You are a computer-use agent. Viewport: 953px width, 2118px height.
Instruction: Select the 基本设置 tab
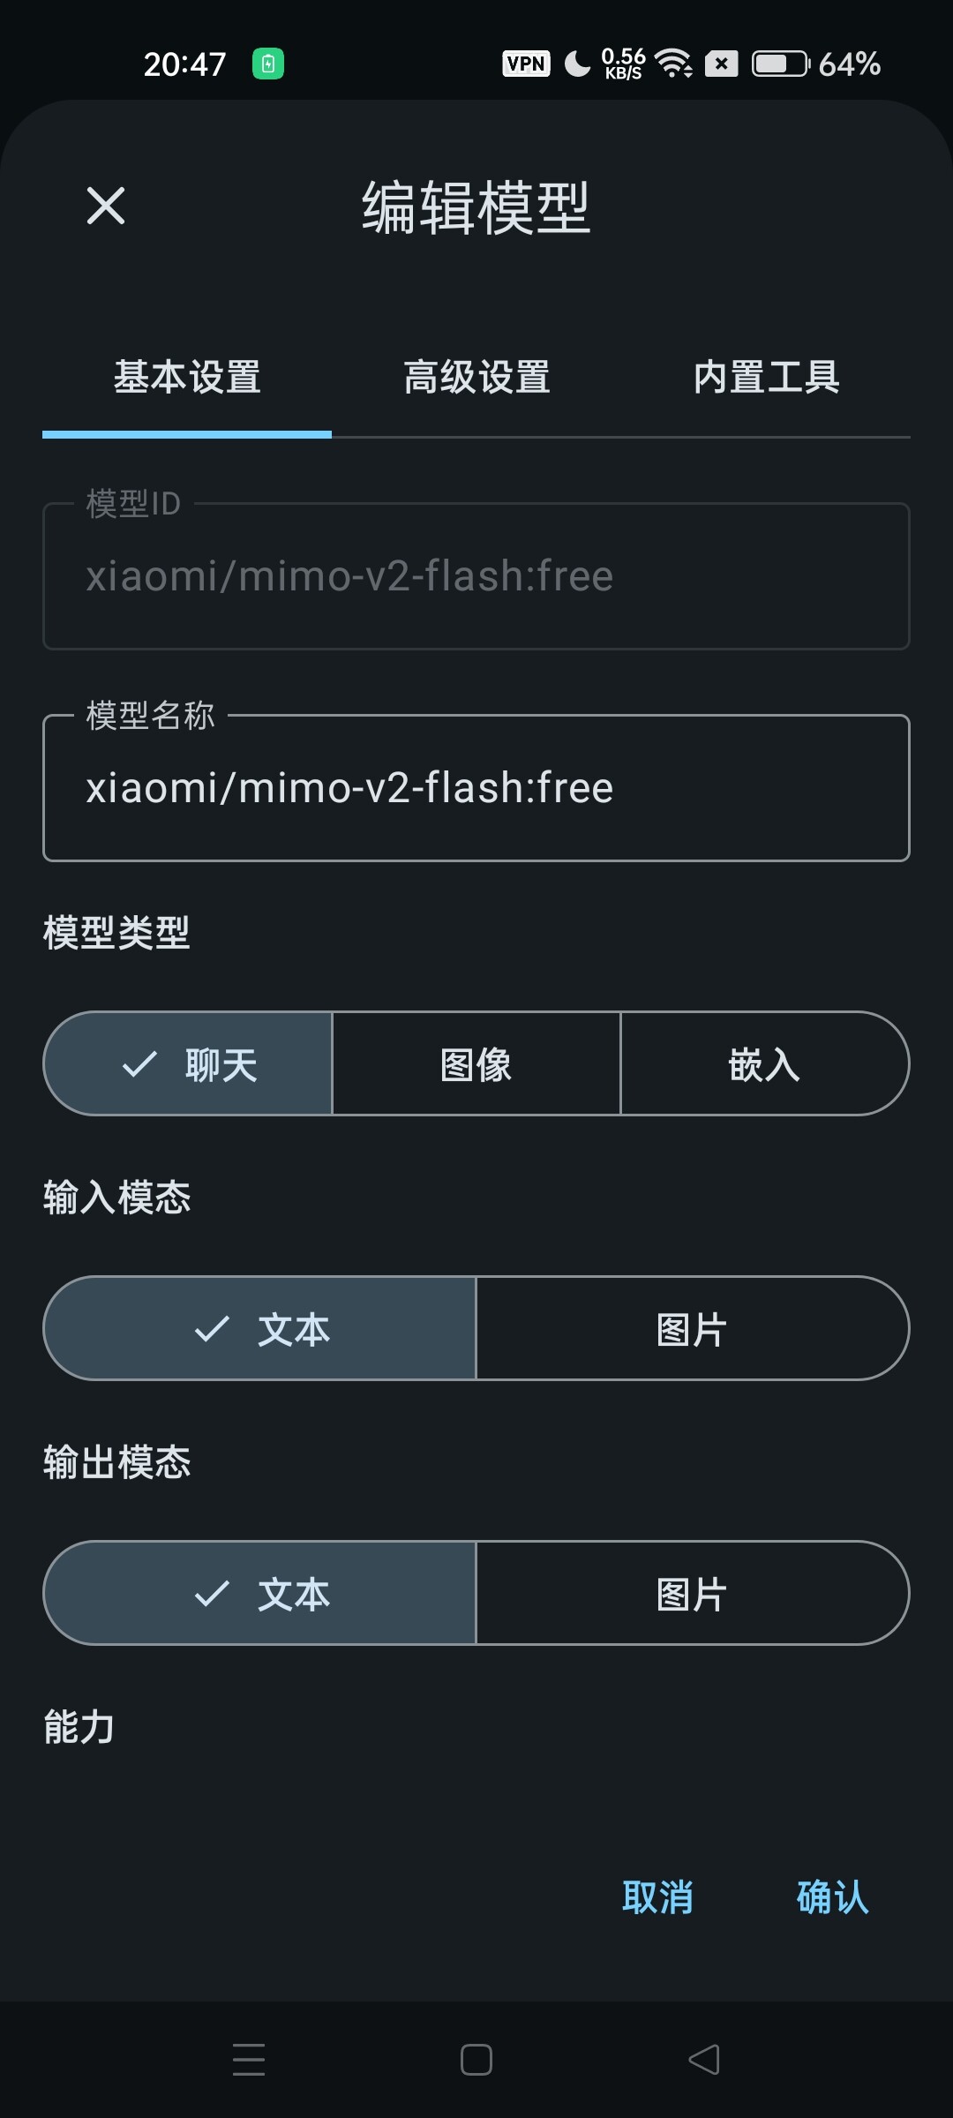(187, 378)
